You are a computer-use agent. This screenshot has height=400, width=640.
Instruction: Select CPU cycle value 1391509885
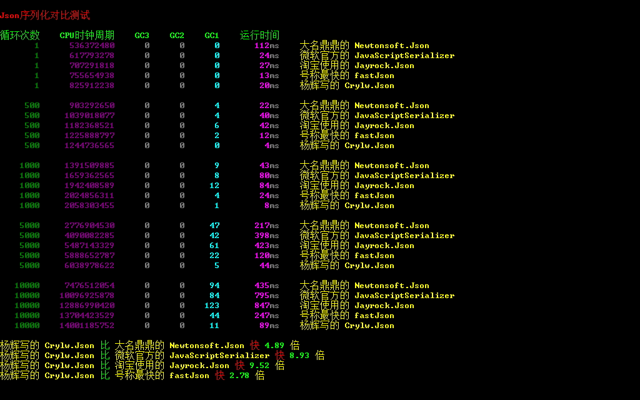click(x=89, y=166)
